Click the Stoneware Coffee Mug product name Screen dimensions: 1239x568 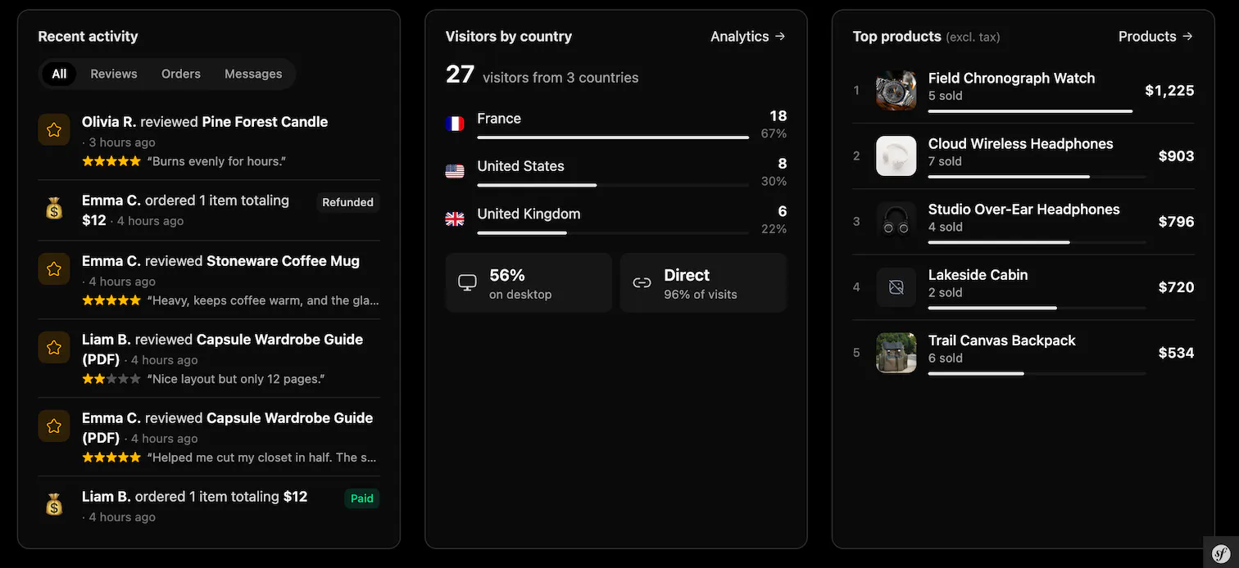[283, 261]
